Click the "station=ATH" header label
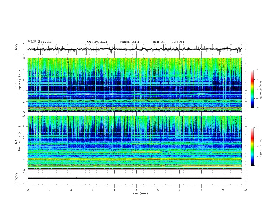The image size is (276, 213). (129, 42)
